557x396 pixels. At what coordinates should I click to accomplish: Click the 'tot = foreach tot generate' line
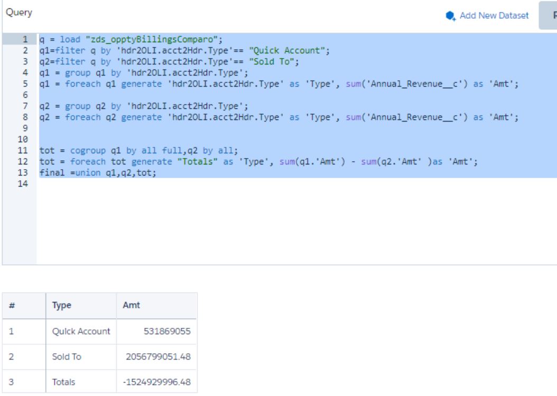click(258, 162)
